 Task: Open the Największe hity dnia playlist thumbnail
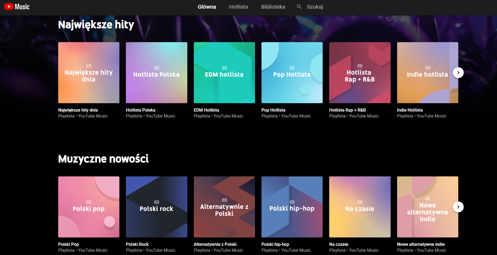coord(89,73)
